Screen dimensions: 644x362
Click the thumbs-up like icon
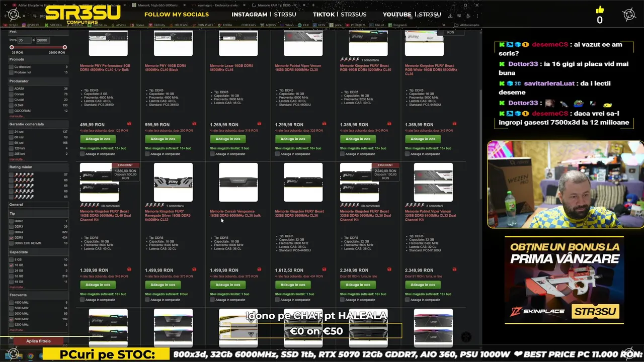[599, 10]
